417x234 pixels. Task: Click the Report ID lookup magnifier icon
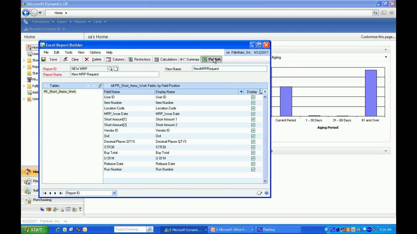pyautogui.click(x=110, y=69)
